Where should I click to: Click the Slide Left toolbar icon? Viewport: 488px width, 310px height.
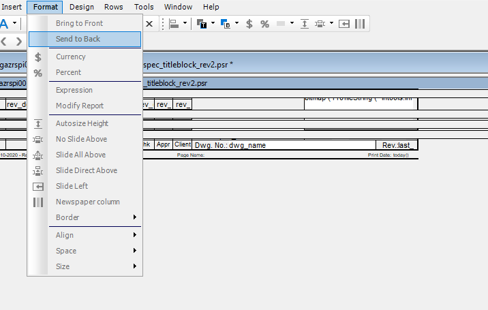pyautogui.click(x=345, y=24)
